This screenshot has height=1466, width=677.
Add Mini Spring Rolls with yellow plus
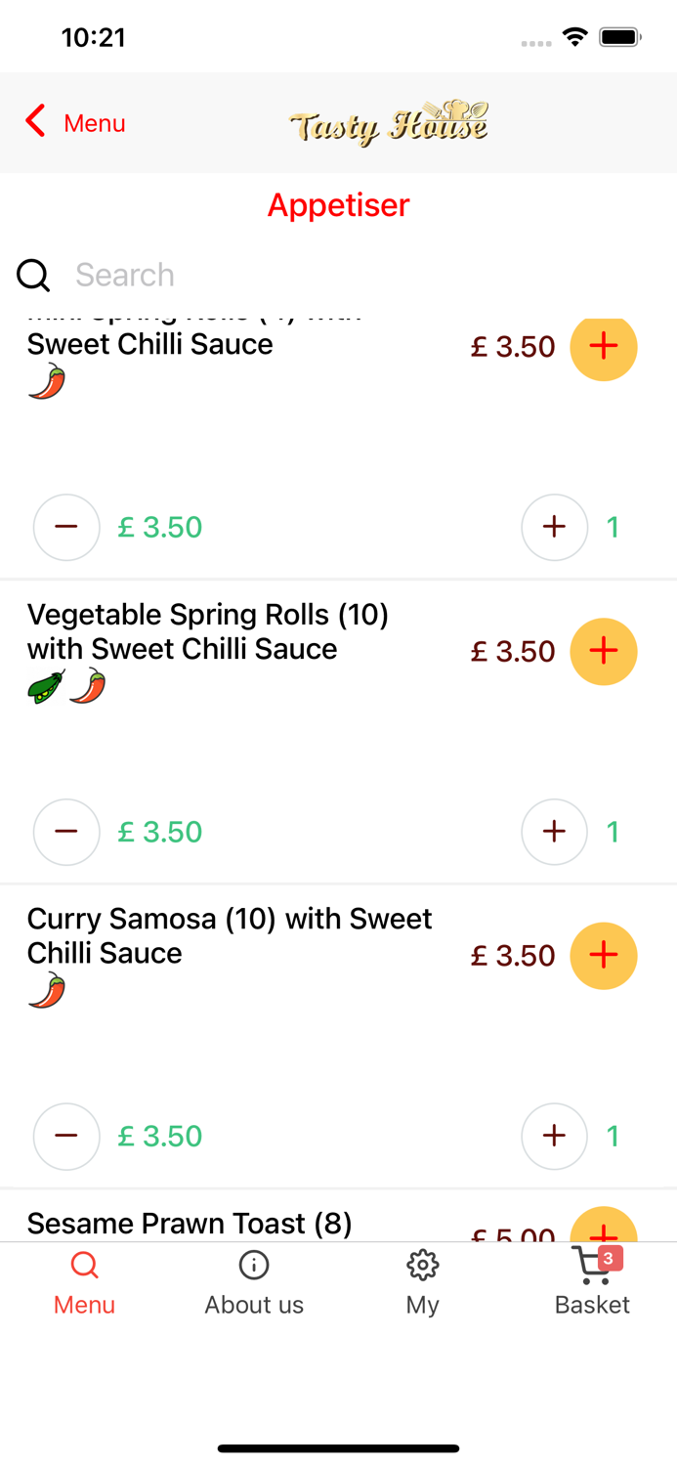coord(604,346)
